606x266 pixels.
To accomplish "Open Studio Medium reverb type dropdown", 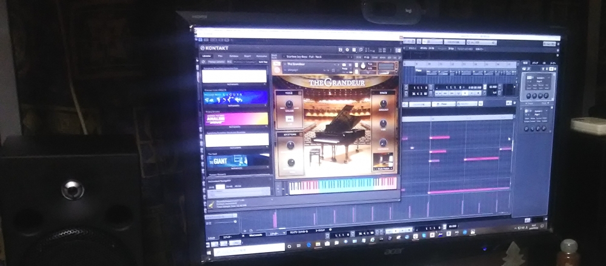I will pyautogui.click(x=383, y=169).
